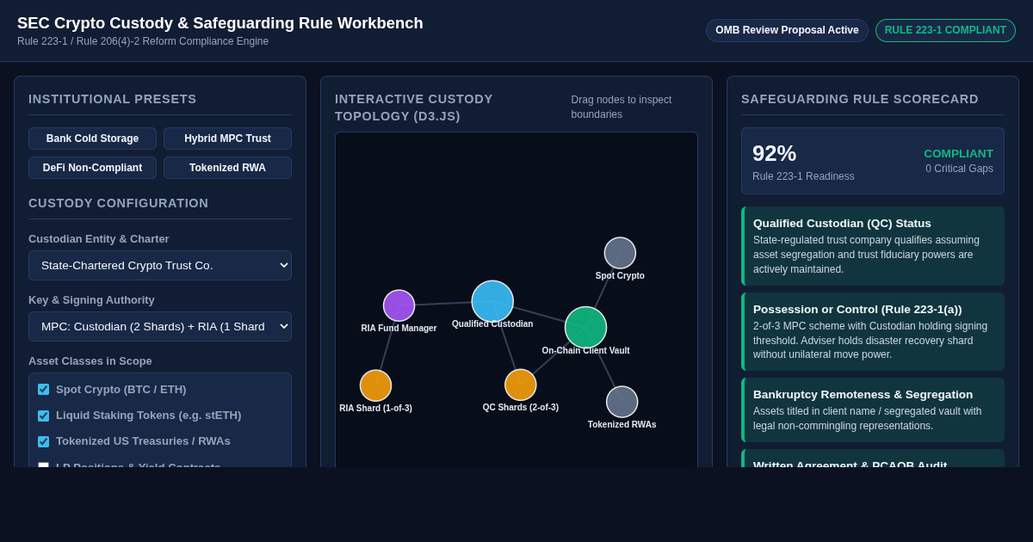Open the Qualified Custodian (QC) Status card

pyautogui.click(x=873, y=246)
